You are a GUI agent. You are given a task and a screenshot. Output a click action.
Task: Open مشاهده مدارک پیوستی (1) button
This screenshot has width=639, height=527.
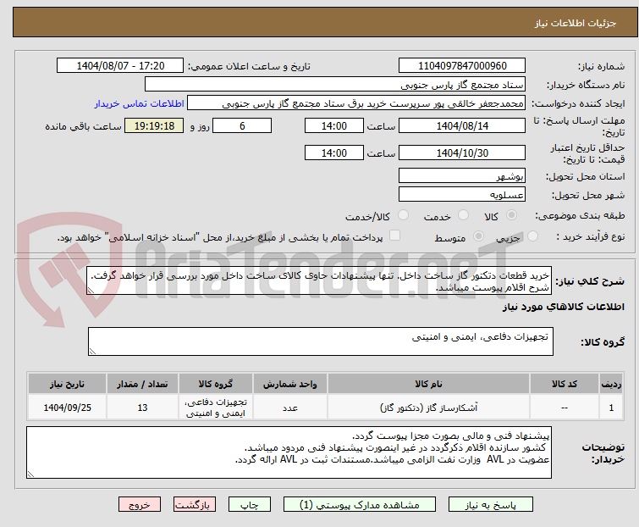(360, 505)
